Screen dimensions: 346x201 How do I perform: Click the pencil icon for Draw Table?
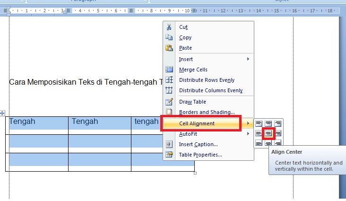tap(169, 102)
